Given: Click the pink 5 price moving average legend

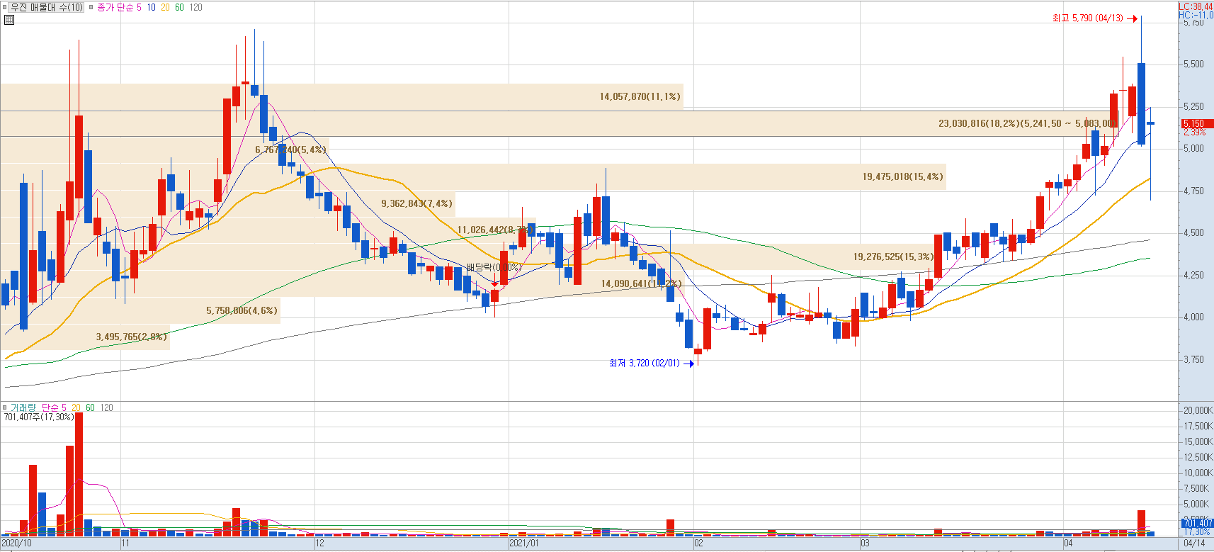Looking at the screenshot, I should 140,7.
